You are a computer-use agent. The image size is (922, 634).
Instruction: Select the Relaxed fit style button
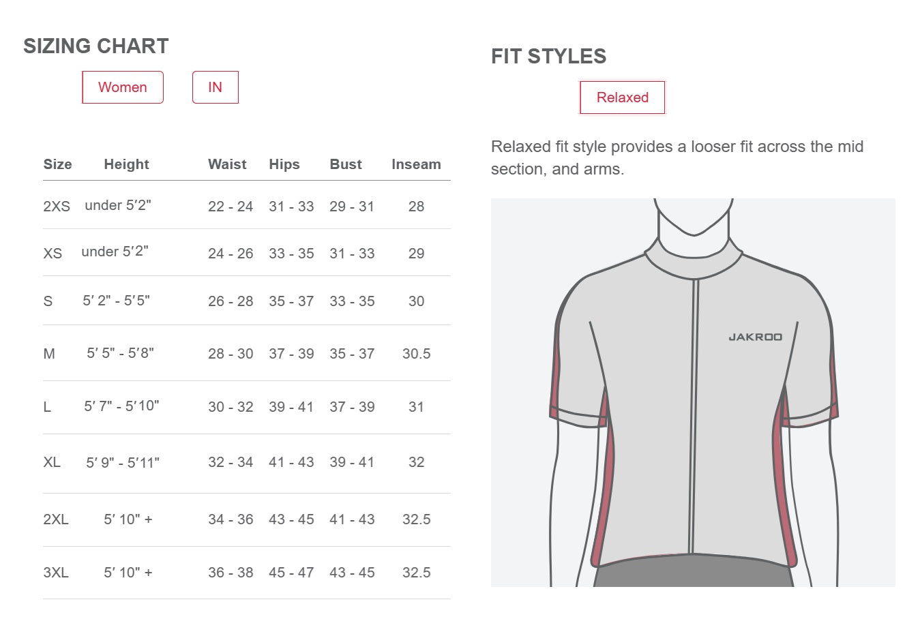point(622,97)
